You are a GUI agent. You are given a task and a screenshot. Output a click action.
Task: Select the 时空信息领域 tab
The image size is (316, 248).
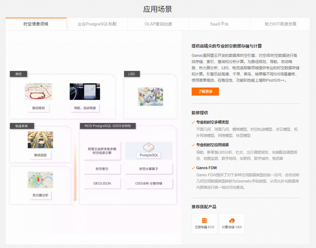pos(36,24)
